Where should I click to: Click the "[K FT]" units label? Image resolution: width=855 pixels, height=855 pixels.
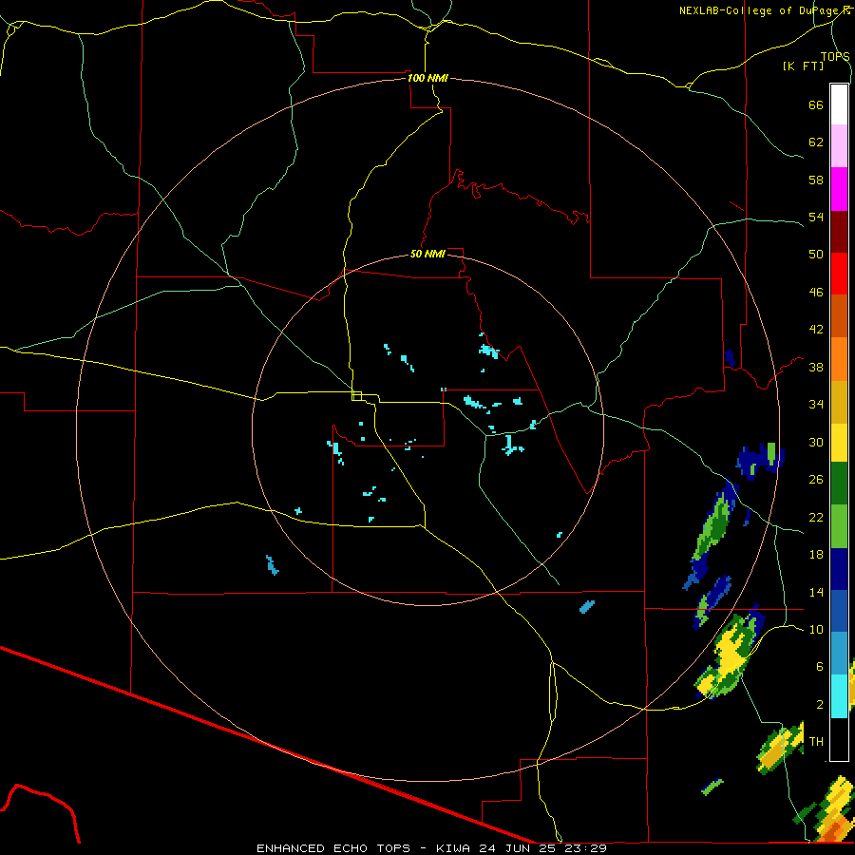tap(803, 66)
